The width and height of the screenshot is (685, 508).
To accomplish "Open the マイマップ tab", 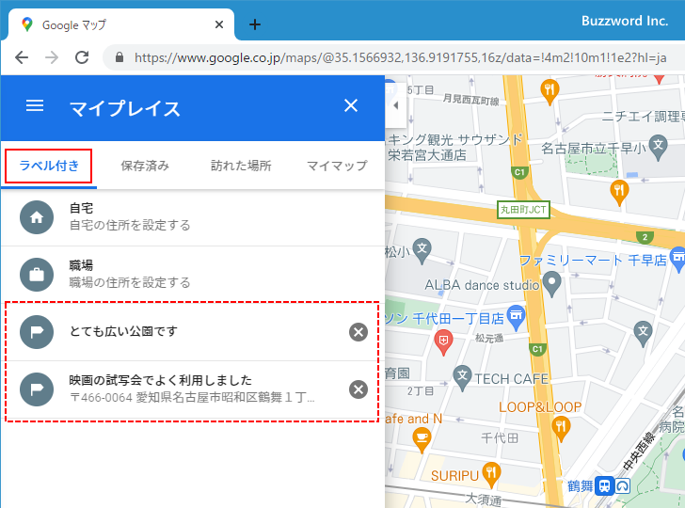I will [x=337, y=166].
